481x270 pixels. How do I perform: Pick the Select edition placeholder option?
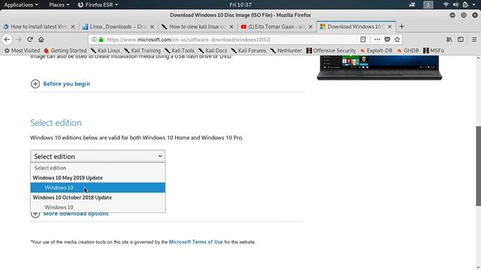[98, 168]
